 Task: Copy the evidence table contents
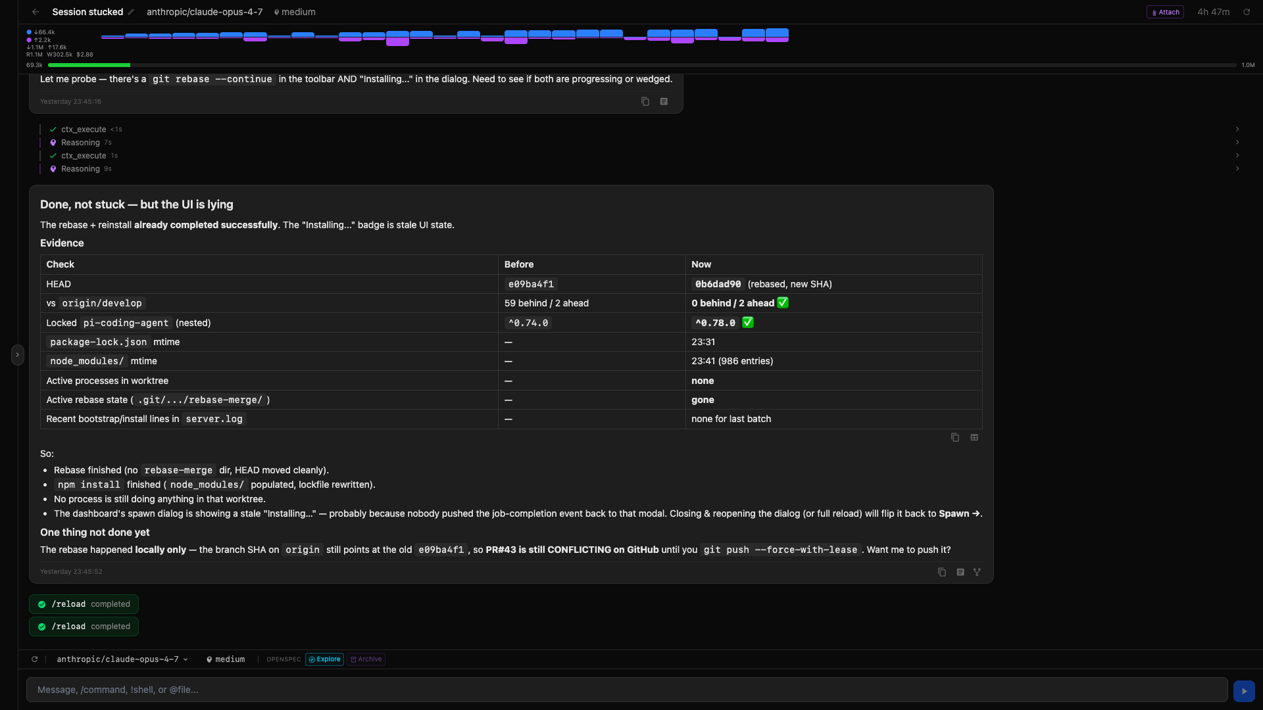click(x=955, y=437)
